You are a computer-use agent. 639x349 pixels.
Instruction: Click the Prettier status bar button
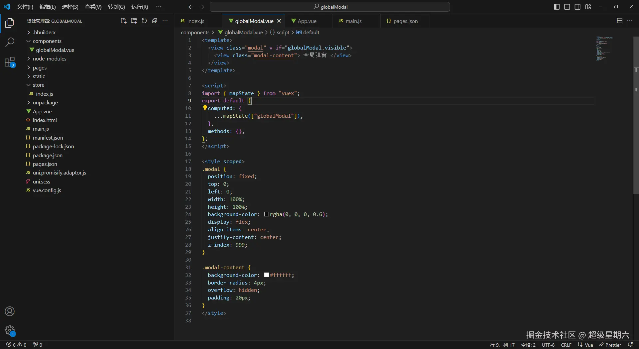pos(610,345)
